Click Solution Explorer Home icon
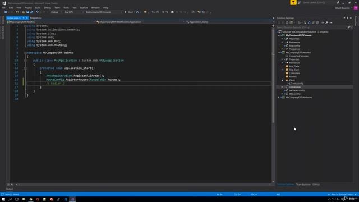 coord(287,22)
